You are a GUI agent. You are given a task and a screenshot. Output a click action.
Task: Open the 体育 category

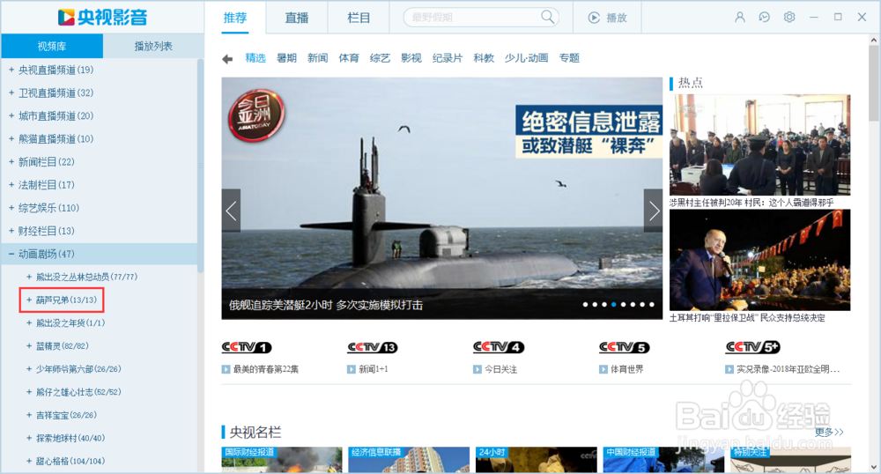click(x=349, y=58)
